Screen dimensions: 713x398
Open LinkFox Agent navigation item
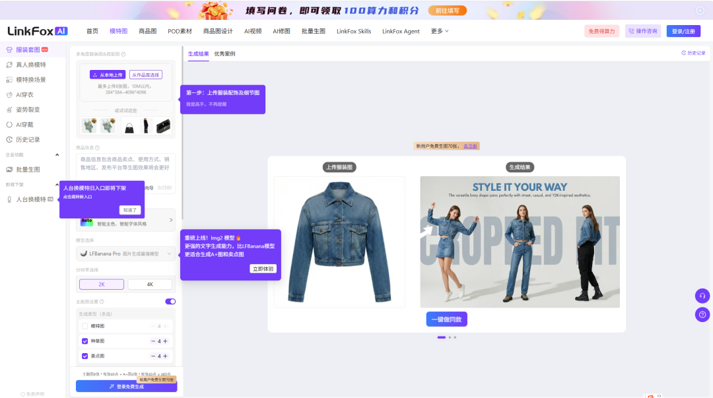[x=401, y=31]
